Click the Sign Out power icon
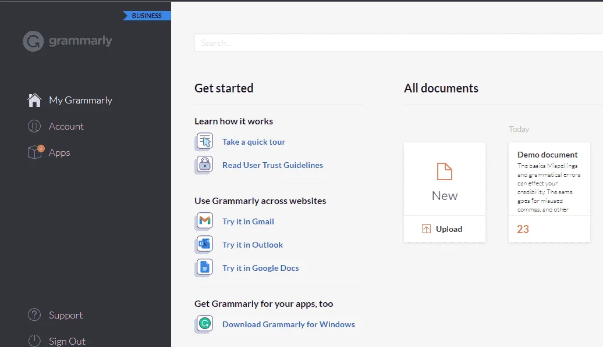The image size is (603, 347). [34, 341]
